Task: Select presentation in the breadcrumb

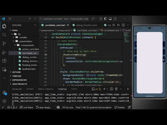Action: (x=48, y=30)
